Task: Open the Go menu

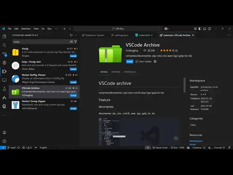Action: 43,29
